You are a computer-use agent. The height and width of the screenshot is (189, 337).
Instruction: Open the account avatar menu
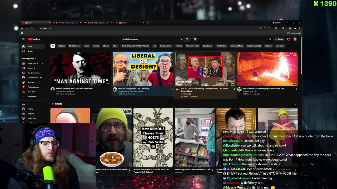click(x=295, y=39)
